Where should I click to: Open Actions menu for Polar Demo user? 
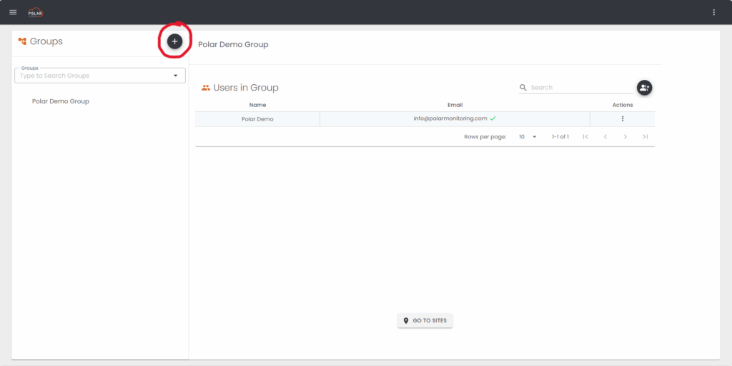pos(623,119)
